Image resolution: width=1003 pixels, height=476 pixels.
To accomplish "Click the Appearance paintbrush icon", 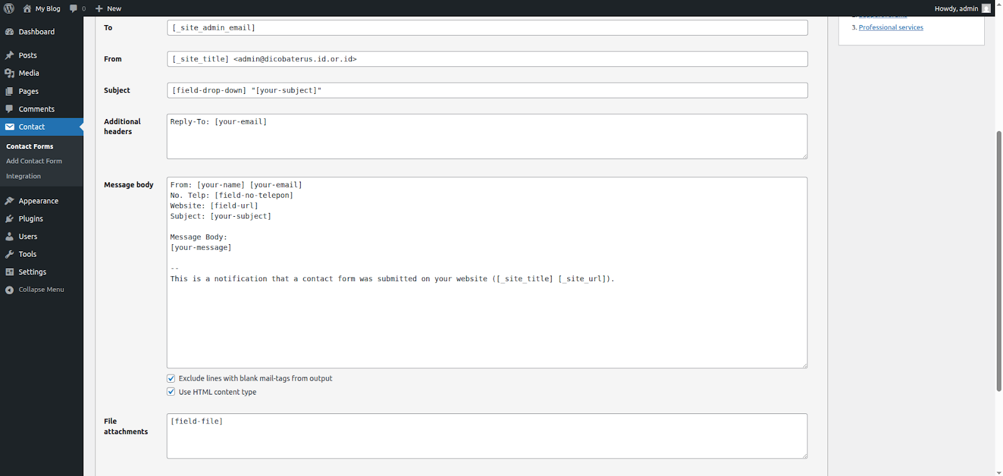I will [9, 201].
